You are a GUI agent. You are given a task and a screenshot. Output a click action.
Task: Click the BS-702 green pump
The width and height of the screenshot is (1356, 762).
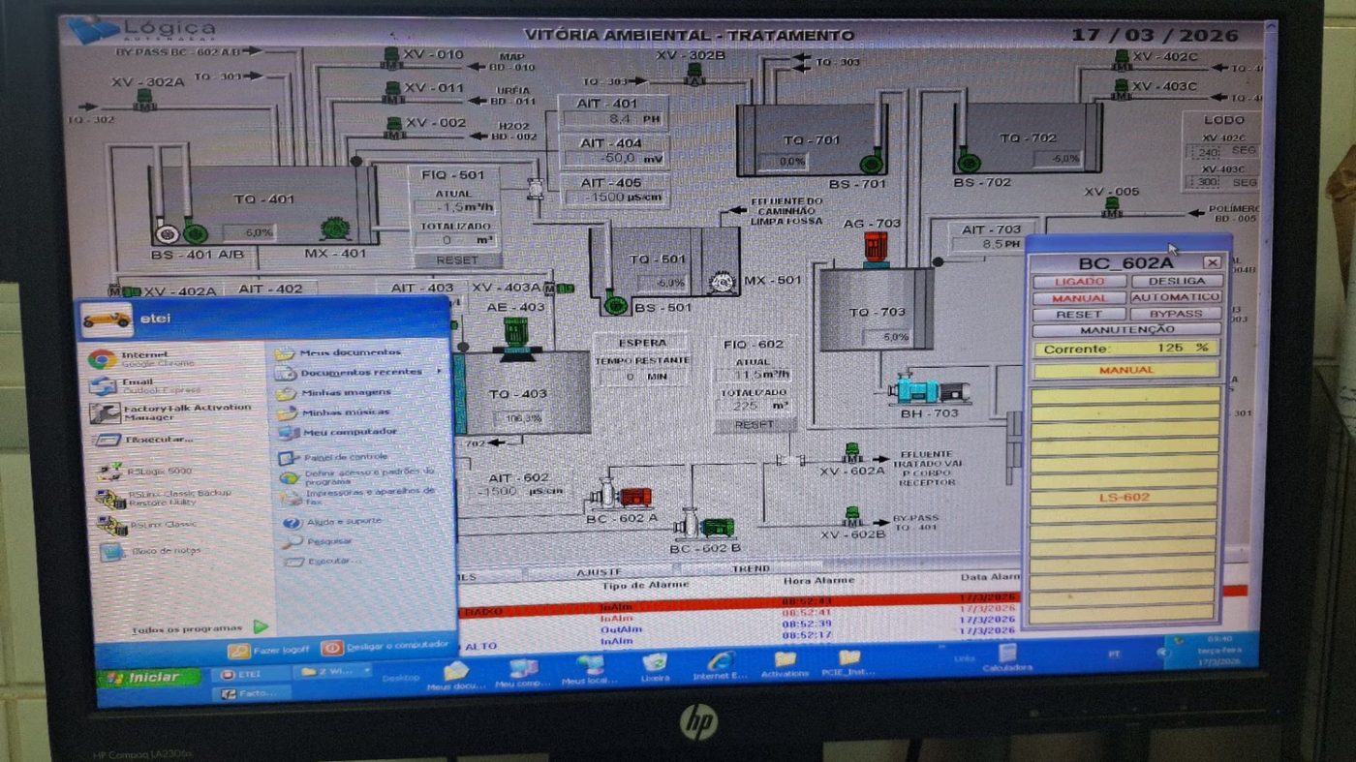(967, 162)
